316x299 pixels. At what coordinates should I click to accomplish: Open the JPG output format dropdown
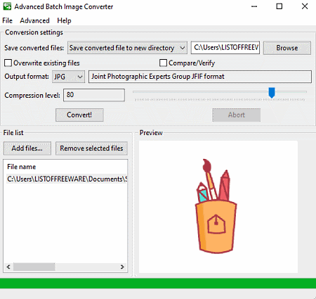(x=68, y=77)
